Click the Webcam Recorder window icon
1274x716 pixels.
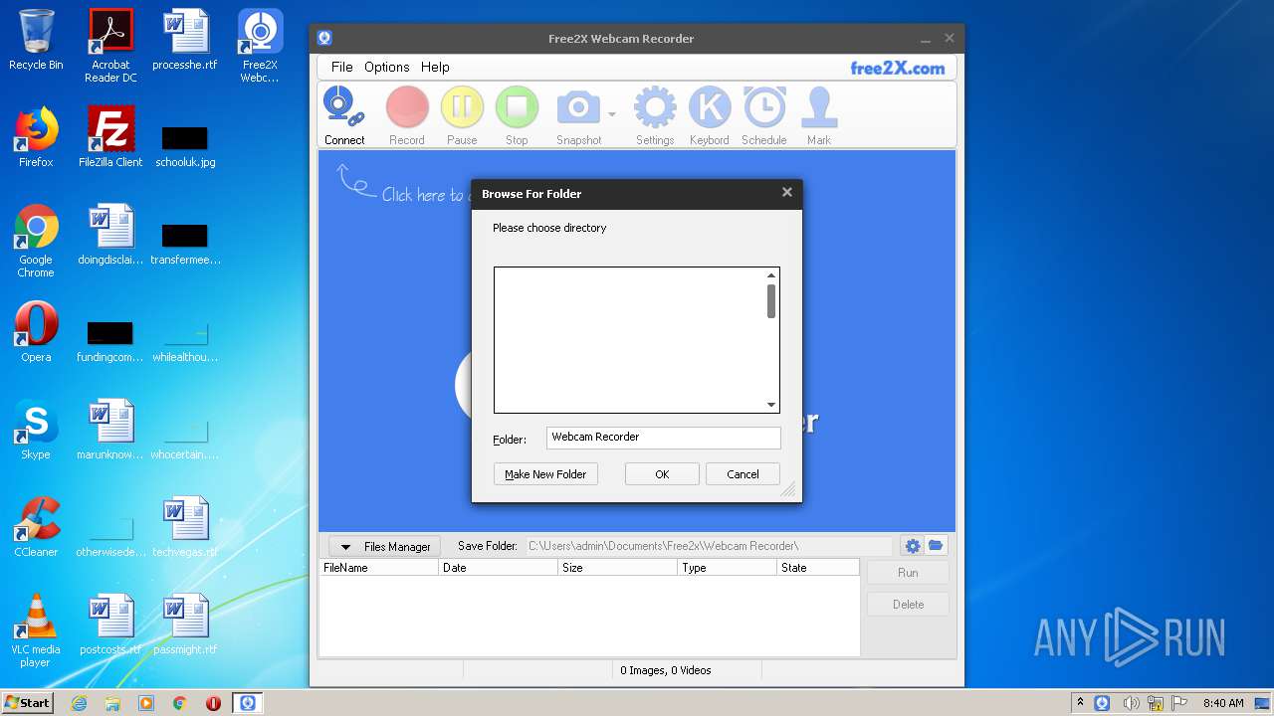coord(324,38)
